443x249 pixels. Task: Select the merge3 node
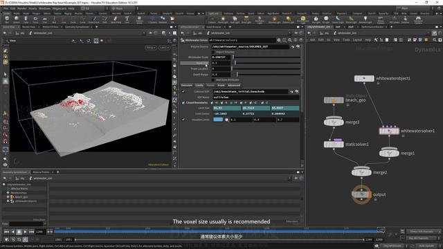334,122
